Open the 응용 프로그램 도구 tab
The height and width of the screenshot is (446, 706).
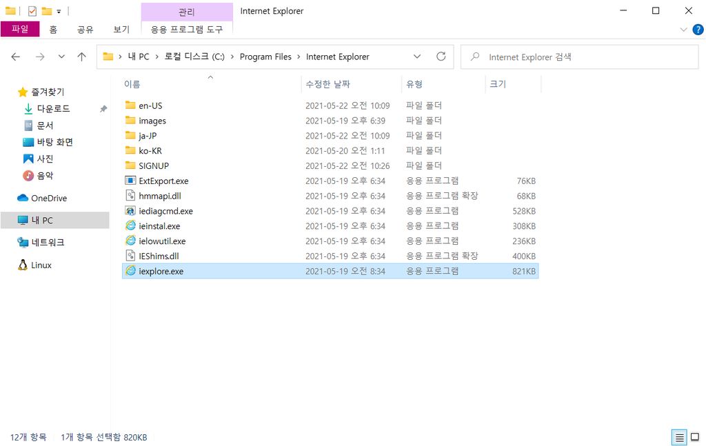point(186,30)
